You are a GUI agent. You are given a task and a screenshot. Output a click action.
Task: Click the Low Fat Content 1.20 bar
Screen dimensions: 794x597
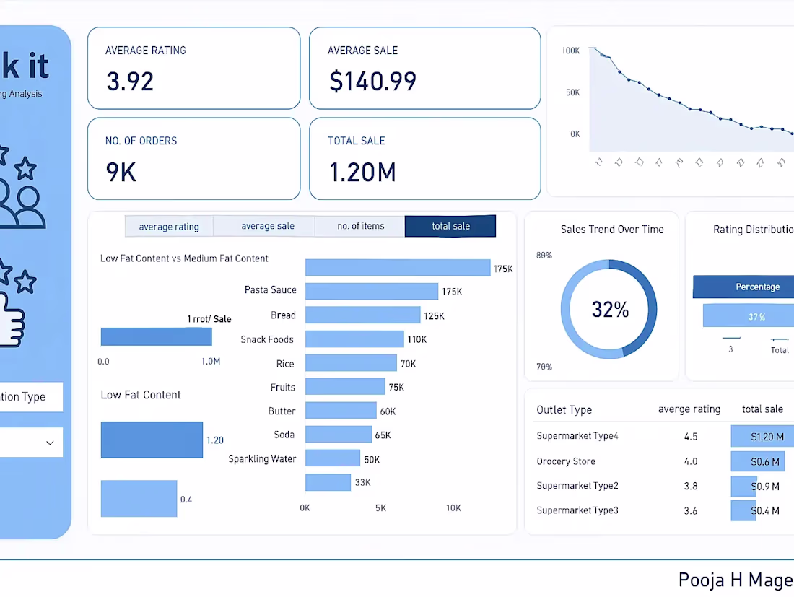coord(152,440)
